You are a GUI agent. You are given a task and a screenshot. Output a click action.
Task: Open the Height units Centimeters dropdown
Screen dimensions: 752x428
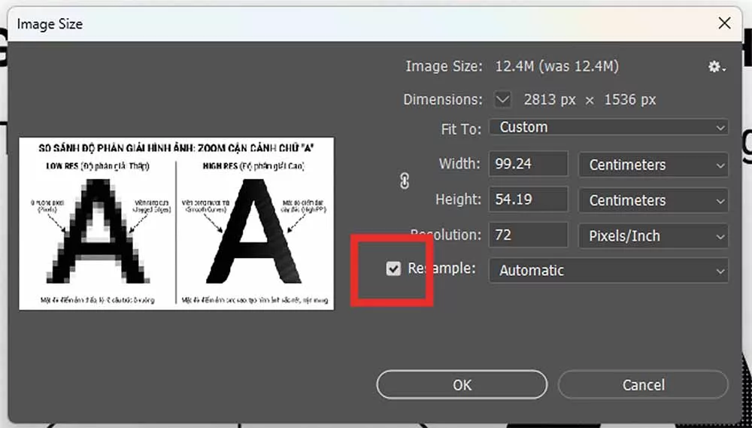coord(653,200)
